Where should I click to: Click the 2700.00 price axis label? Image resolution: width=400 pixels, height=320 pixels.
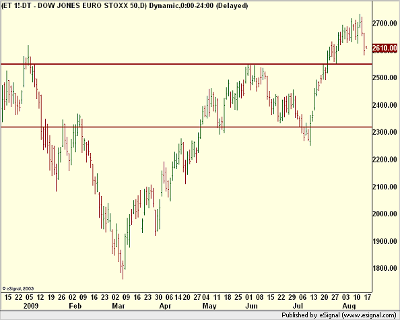(x=385, y=24)
